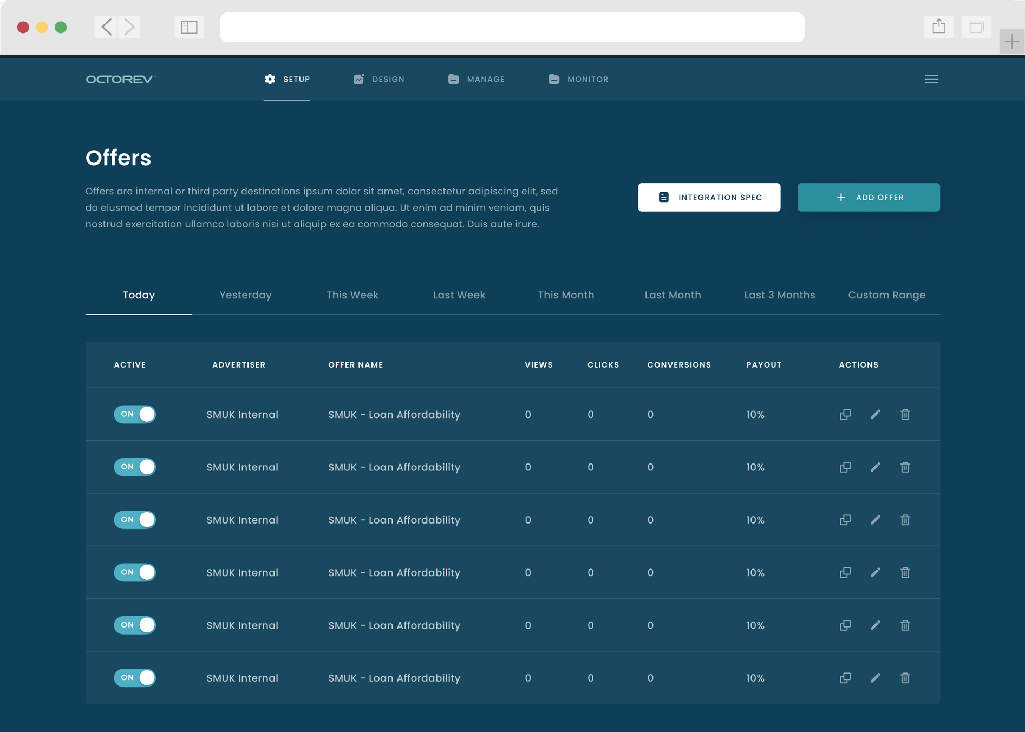The image size is (1025, 732).
Task: Click the browser share icon
Action: point(939,27)
